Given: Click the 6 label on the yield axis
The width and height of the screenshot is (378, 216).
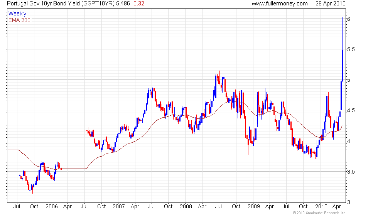Looking at the screenshot, I should pos(349,19).
